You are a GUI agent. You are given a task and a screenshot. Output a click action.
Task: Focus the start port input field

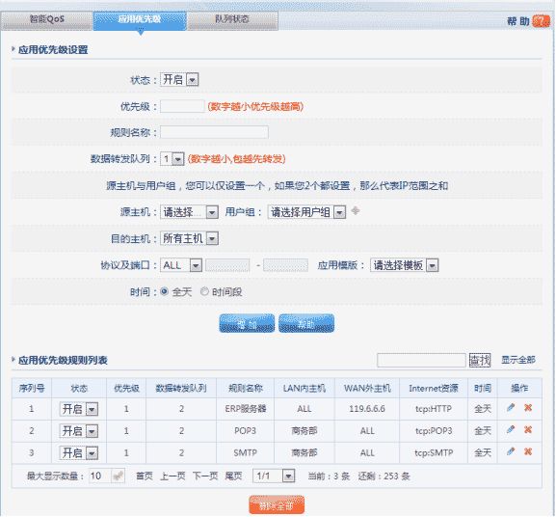point(227,265)
